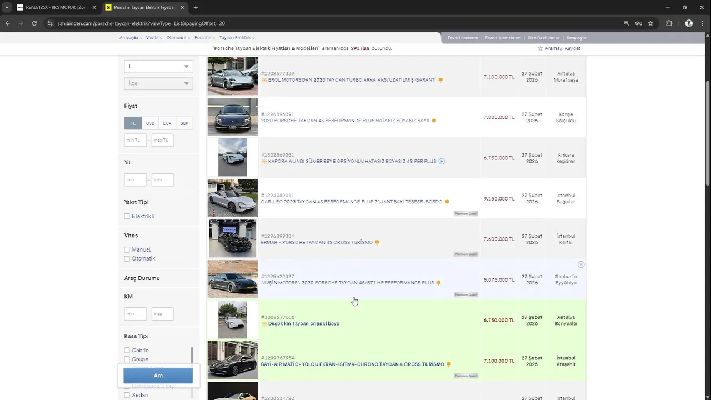Open the Chrome three-dot menu

coord(703,23)
